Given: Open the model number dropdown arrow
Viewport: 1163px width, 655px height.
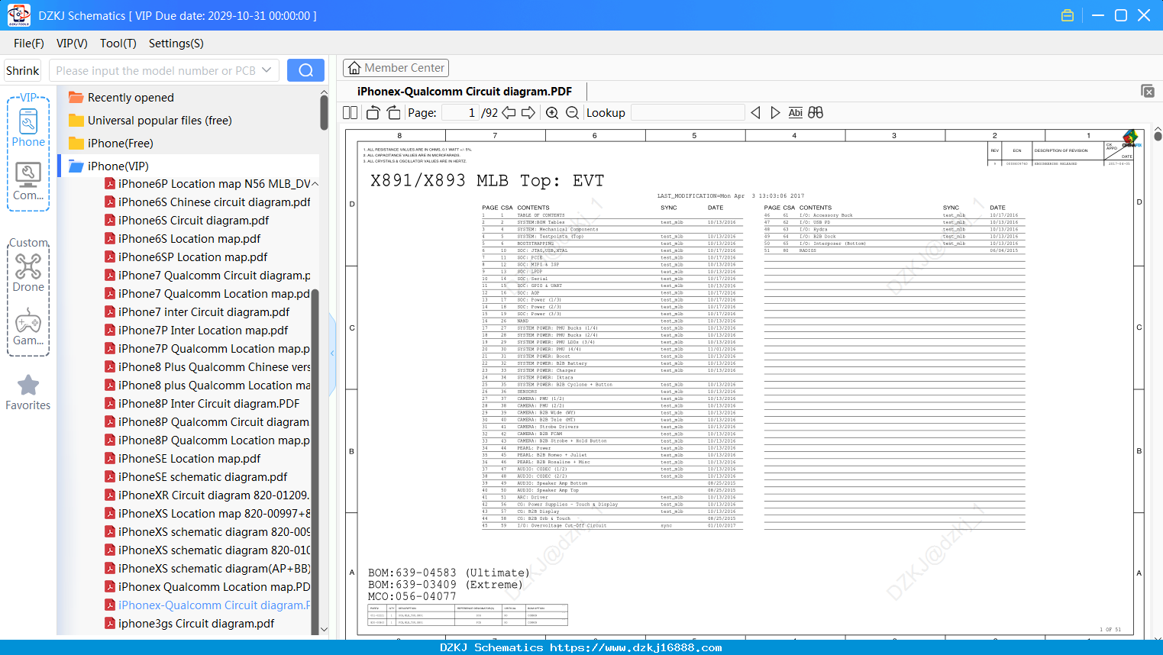Looking at the screenshot, I should pyautogui.click(x=267, y=70).
